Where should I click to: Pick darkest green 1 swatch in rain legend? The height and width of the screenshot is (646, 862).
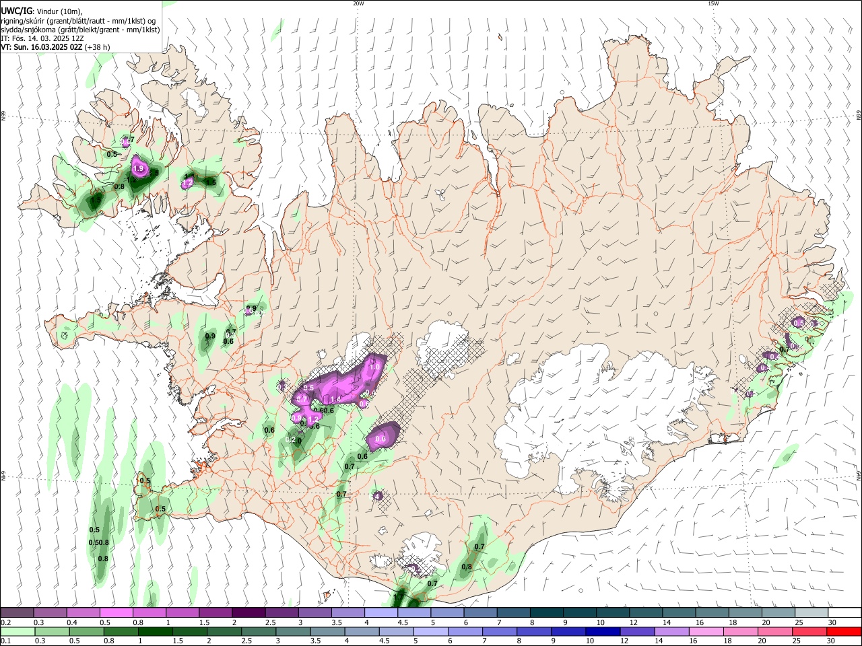click(157, 631)
